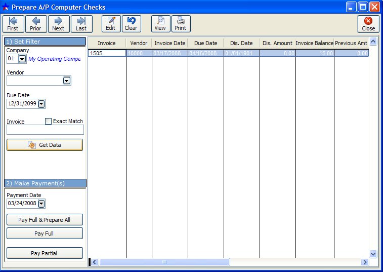Click the Dis. Amount column header
Screen dimensions: 383x272
[x=277, y=43]
